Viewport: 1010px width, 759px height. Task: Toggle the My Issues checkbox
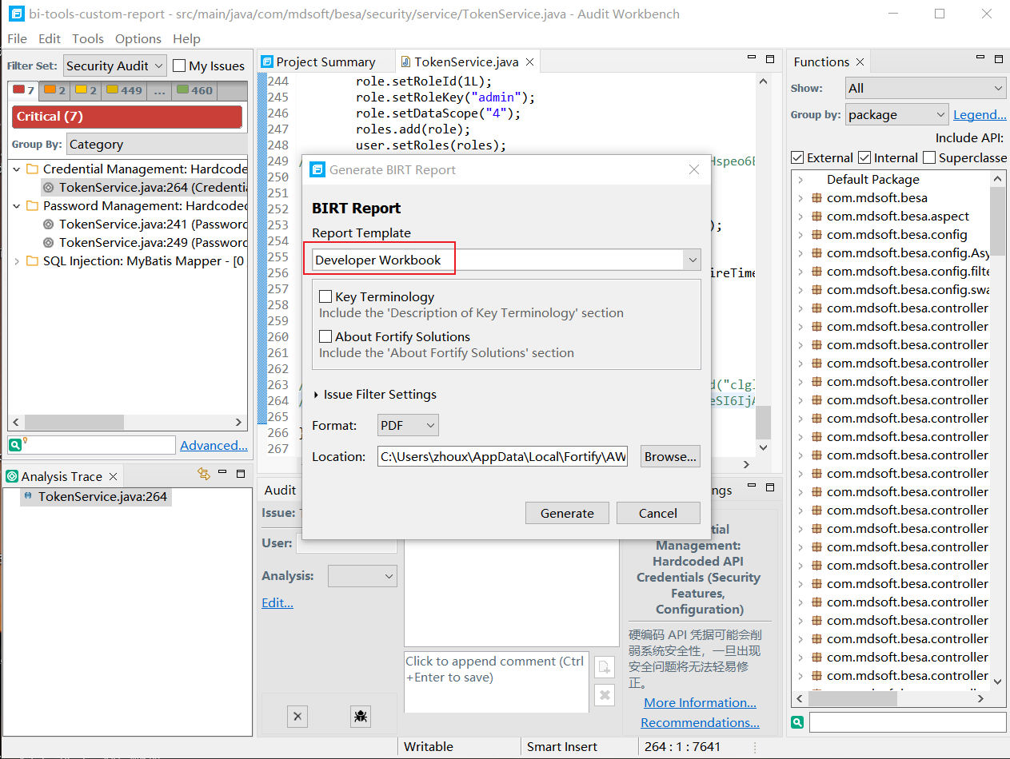[179, 66]
